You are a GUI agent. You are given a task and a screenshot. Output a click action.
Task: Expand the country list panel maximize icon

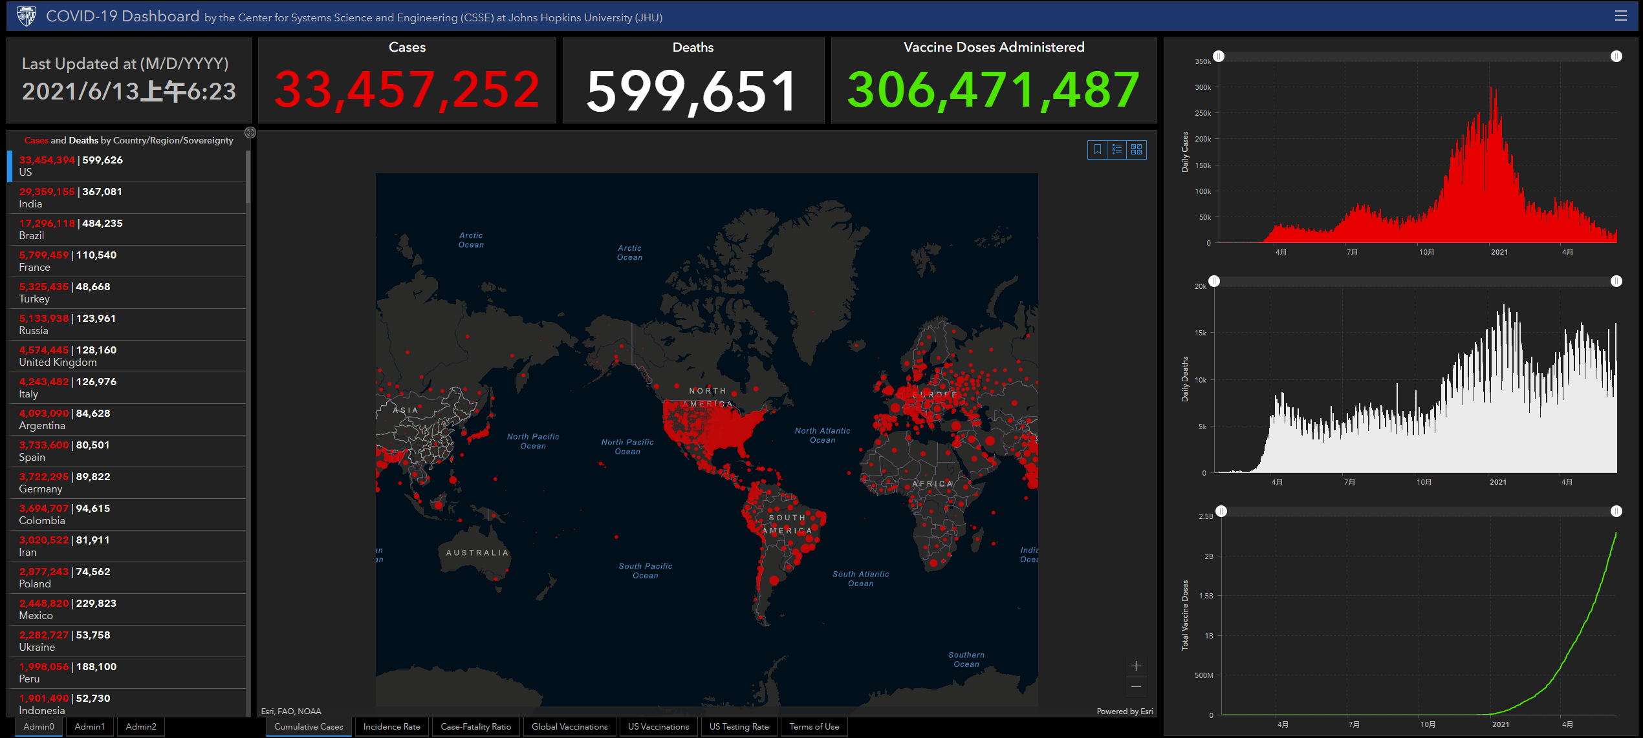[250, 132]
